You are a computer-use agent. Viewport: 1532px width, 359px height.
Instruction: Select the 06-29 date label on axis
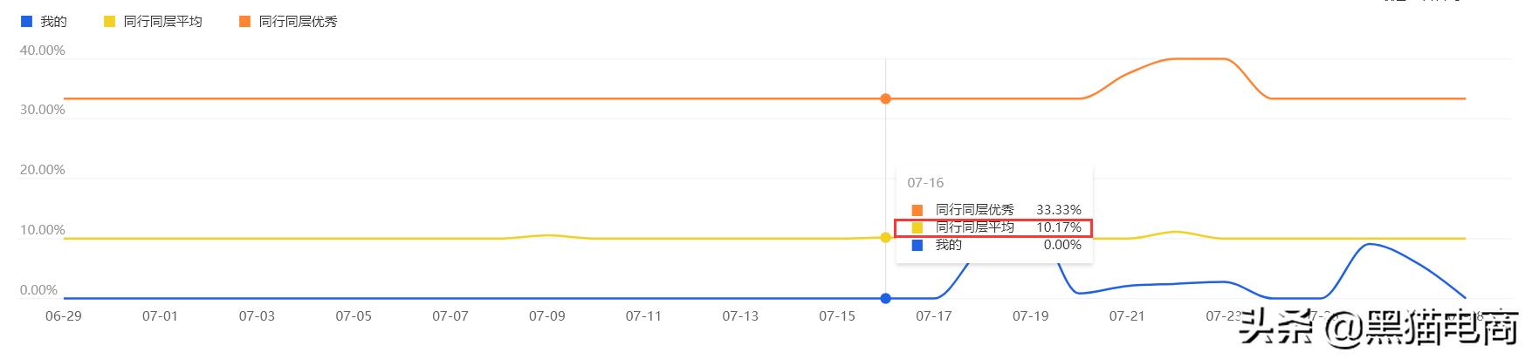click(x=63, y=316)
